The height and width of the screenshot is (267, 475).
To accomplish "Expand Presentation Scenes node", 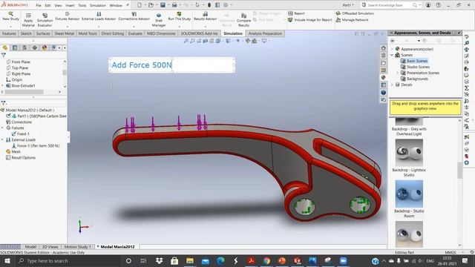I will pos(398,73).
